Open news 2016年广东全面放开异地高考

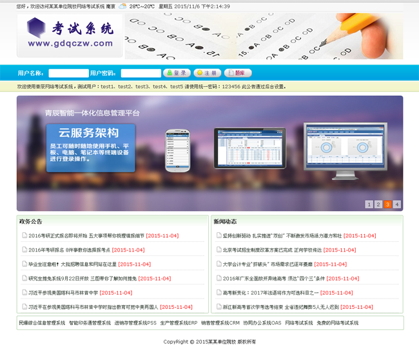[274, 279]
